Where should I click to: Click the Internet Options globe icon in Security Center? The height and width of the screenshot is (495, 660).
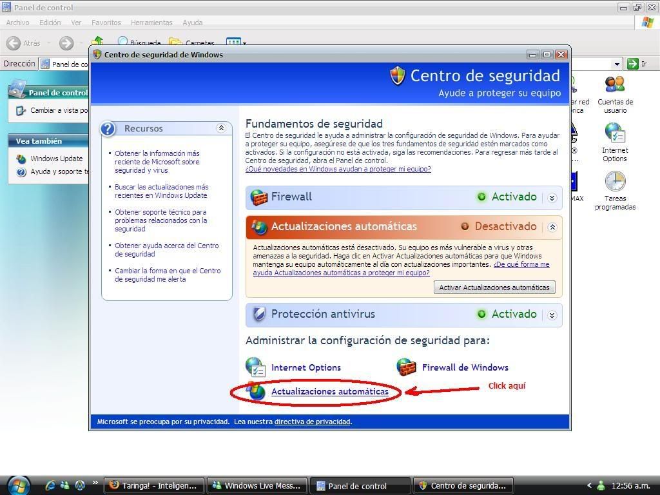pyautogui.click(x=255, y=367)
